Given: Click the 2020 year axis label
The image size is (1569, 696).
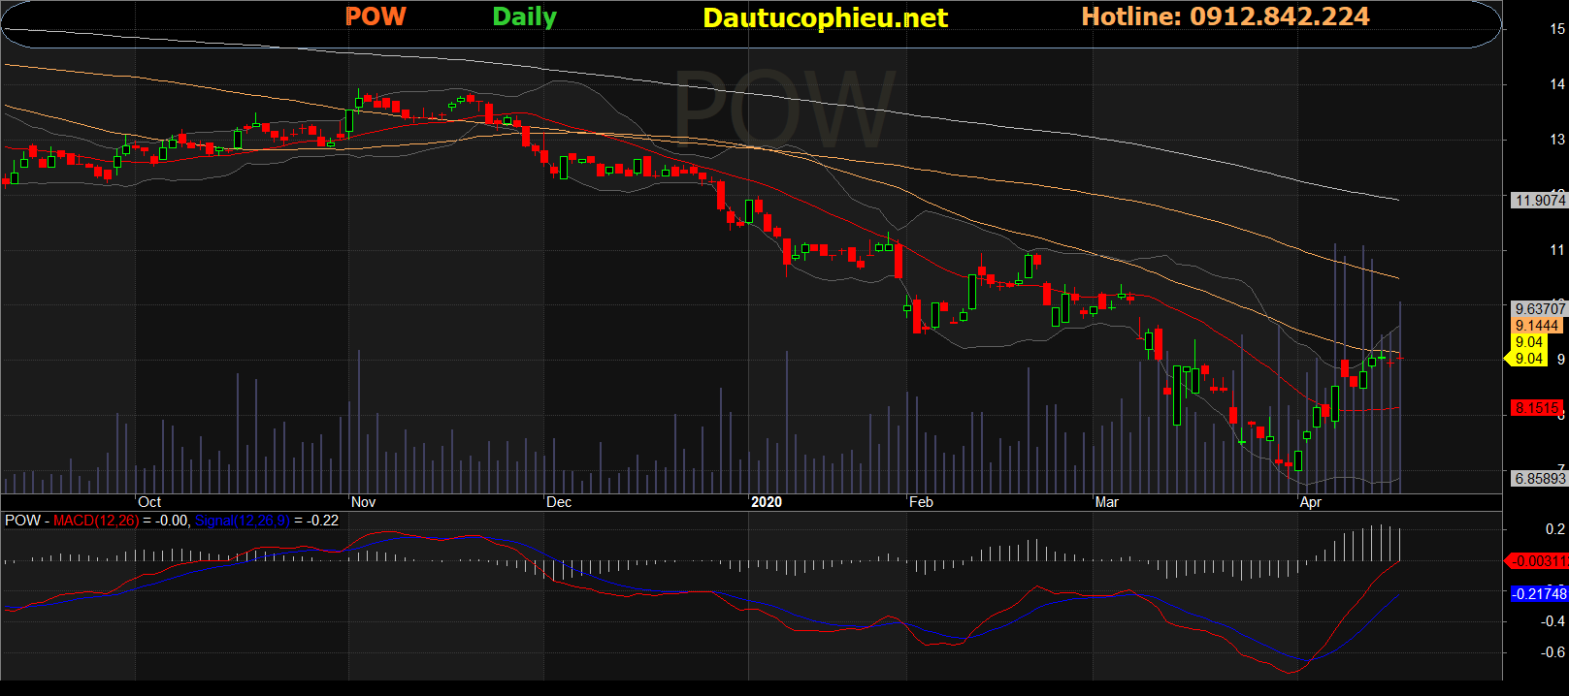Looking at the screenshot, I should click(767, 502).
